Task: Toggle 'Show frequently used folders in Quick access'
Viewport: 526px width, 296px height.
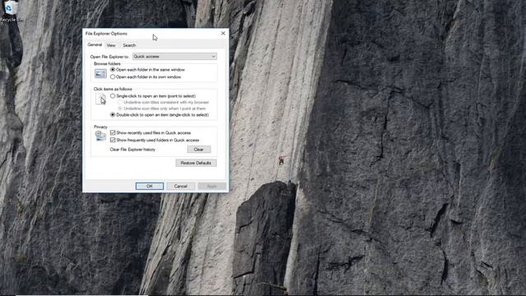Action: [155, 140]
